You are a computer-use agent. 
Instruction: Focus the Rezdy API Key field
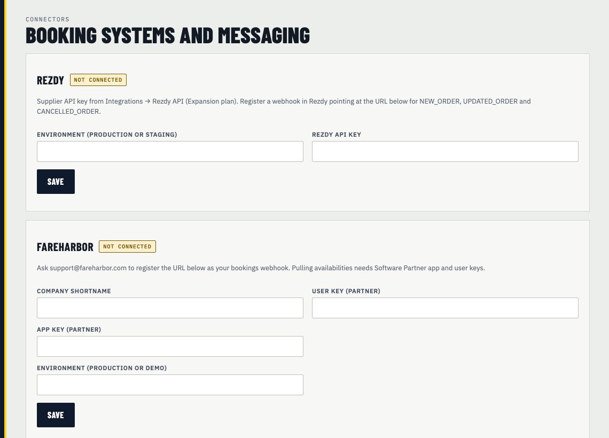444,152
